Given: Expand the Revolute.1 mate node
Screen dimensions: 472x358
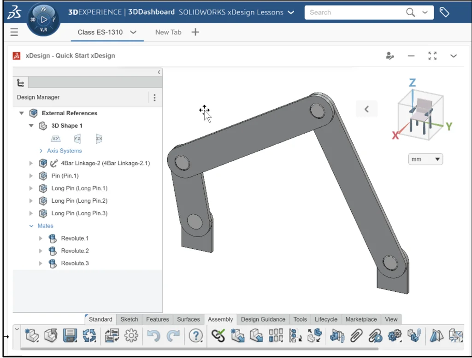Looking at the screenshot, I should point(40,238).
